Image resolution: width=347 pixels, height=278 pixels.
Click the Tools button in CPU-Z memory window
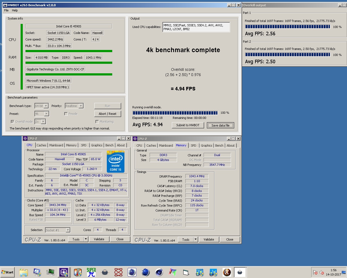tap(186, 239)
